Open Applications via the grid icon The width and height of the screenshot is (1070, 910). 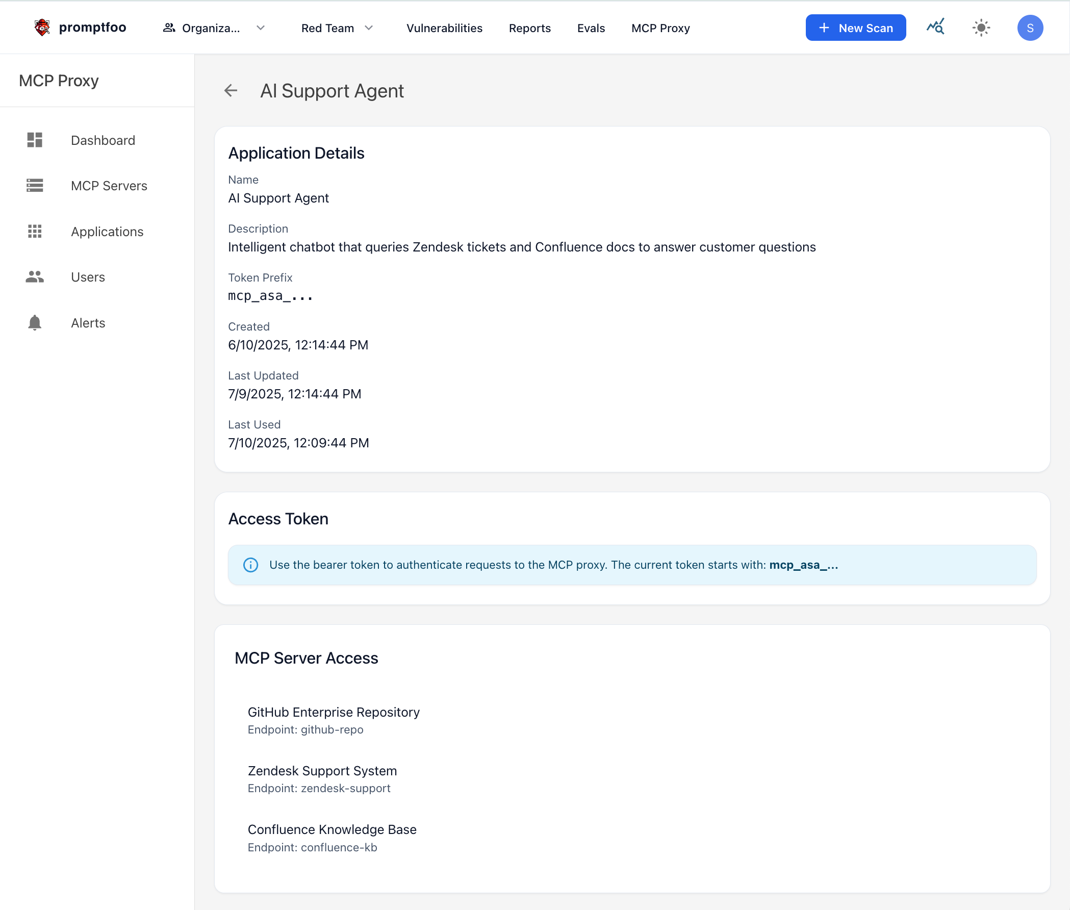pyautogui.click(x=34, y=231)
